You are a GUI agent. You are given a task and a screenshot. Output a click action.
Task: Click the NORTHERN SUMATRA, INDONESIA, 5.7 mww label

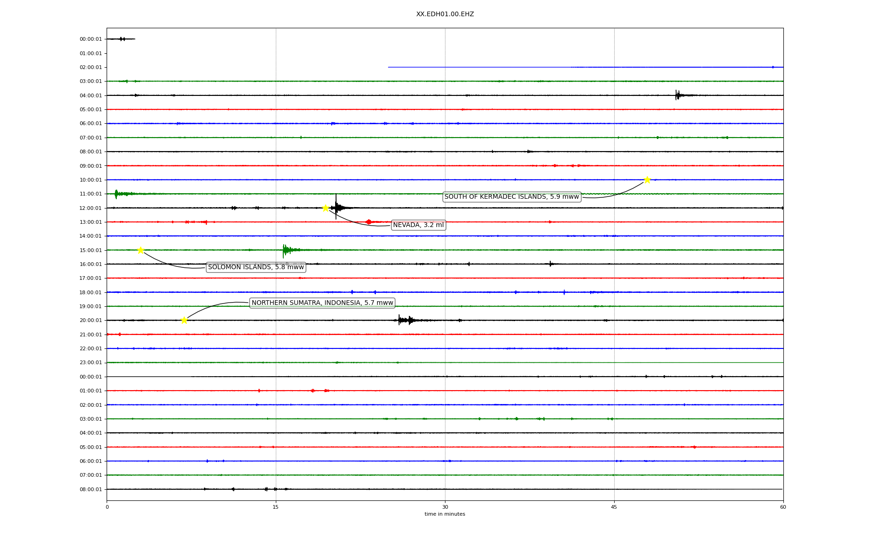pyautogui.click(x=322, y=303)
